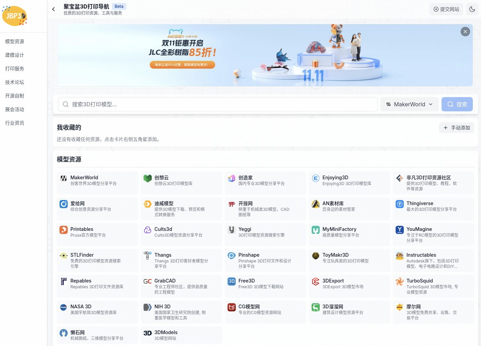Click the 非凡3D打印资源社区 icon
The height and width of the screenshot is (346, 481).
pos(400,178)
